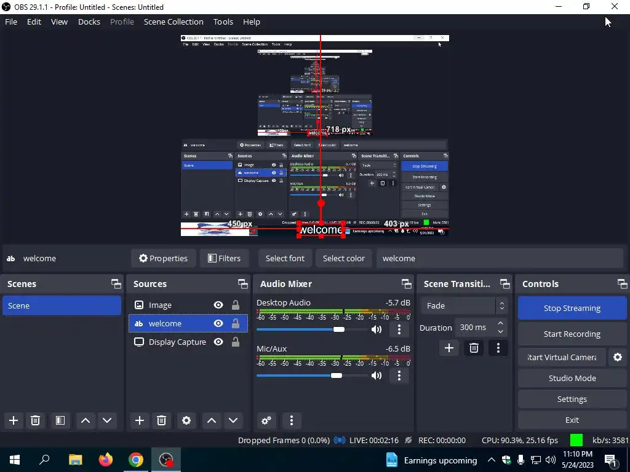
Task: Add a new scene with plus icon
Action: [14, 420]
